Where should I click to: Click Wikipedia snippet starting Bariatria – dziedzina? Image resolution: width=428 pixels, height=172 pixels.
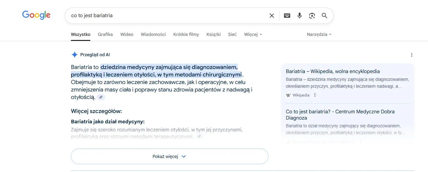point(347,83)
